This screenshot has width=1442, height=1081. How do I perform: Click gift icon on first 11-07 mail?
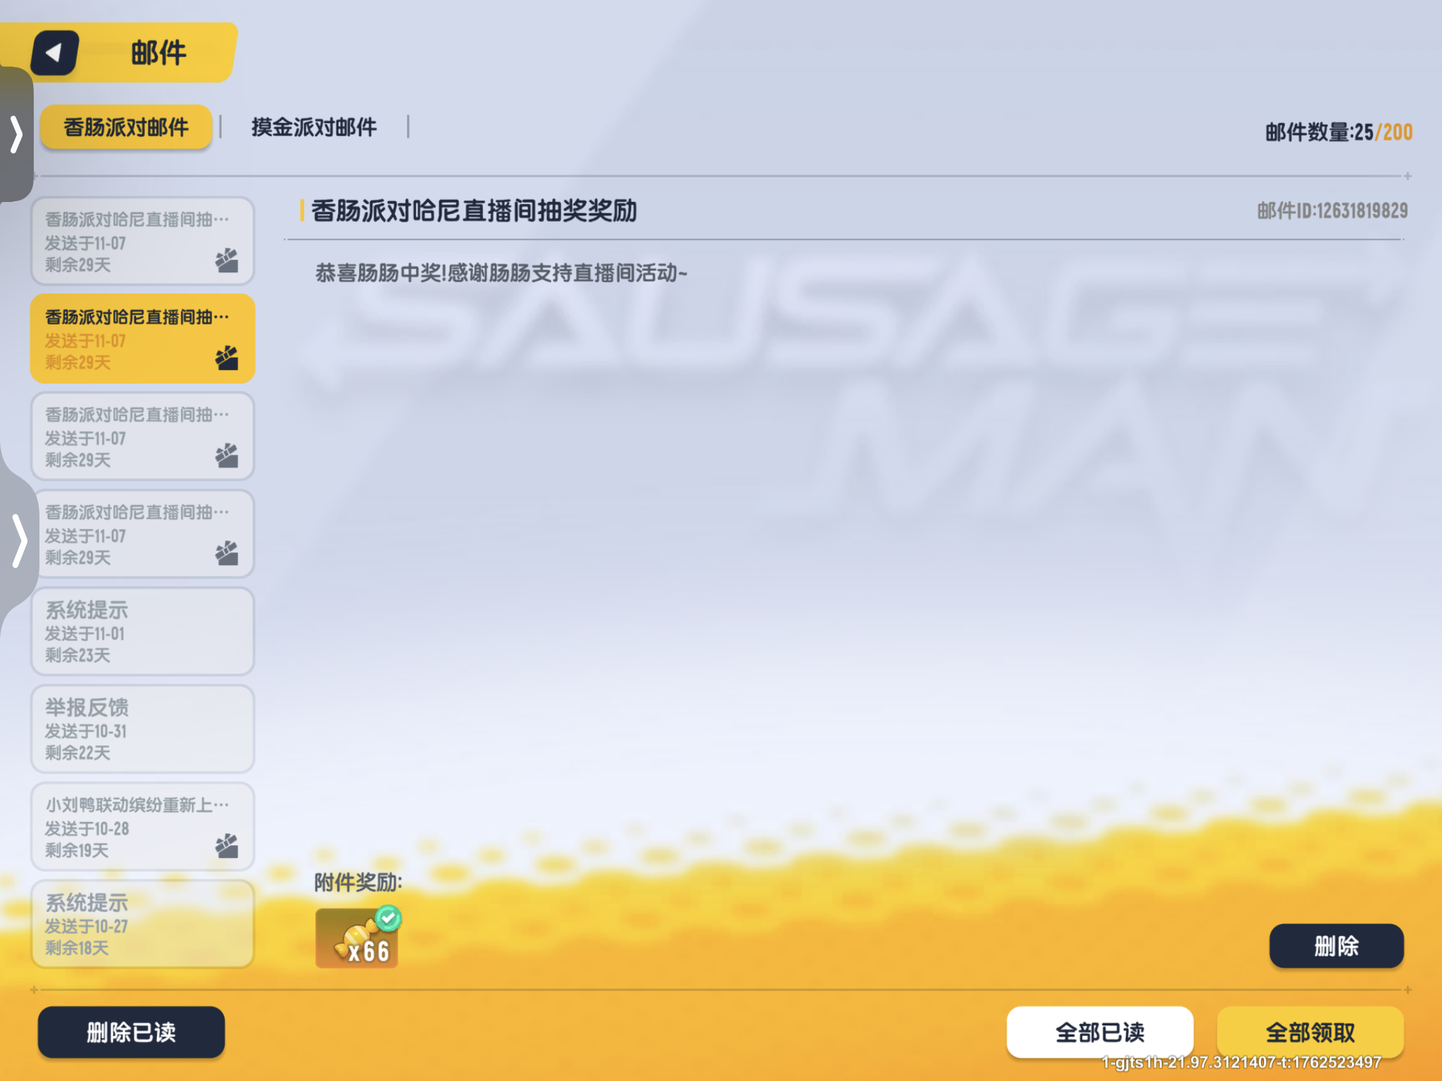(x=227, y=260)
